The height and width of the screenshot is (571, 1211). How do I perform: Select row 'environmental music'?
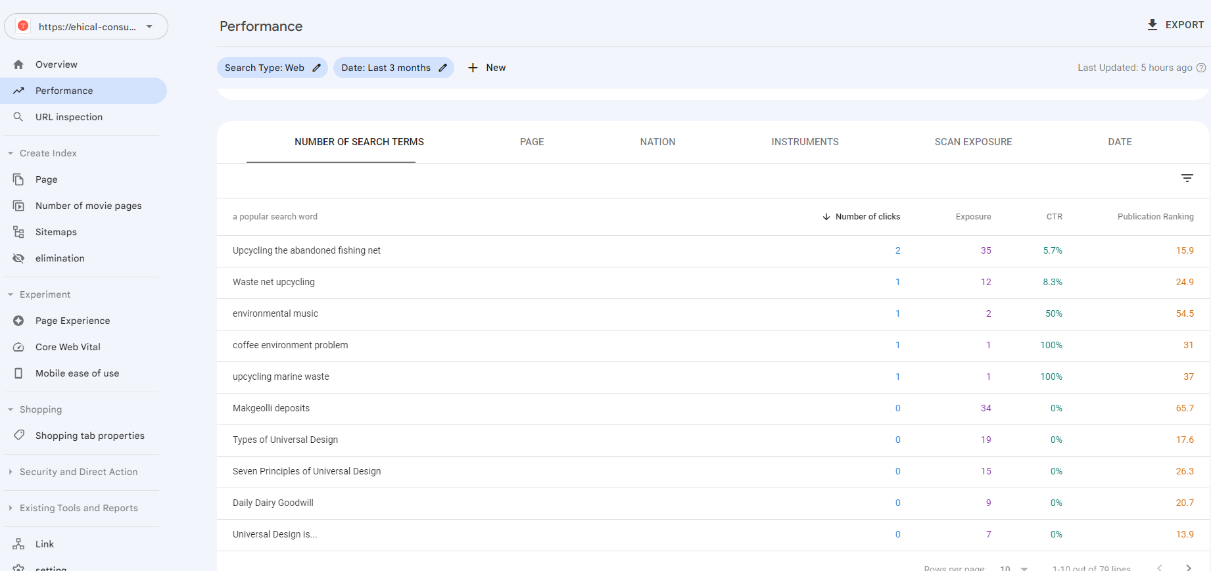point(713,314)
